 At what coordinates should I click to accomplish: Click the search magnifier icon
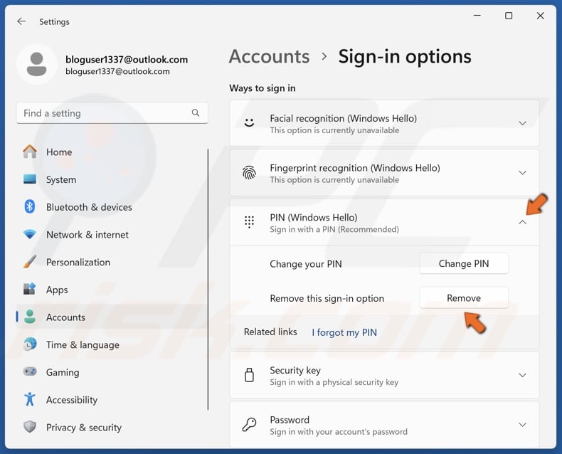point(196,113)
